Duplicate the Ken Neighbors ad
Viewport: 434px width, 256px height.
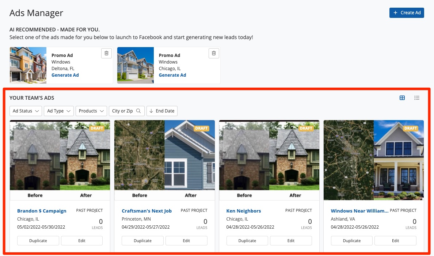pos(247,241)
